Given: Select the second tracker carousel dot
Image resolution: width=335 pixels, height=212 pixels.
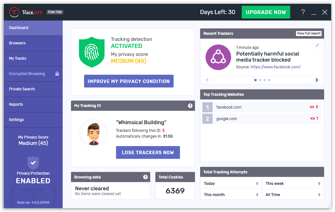Looking at the screenshot, I should pyautogui.click(x=260, y=80).
